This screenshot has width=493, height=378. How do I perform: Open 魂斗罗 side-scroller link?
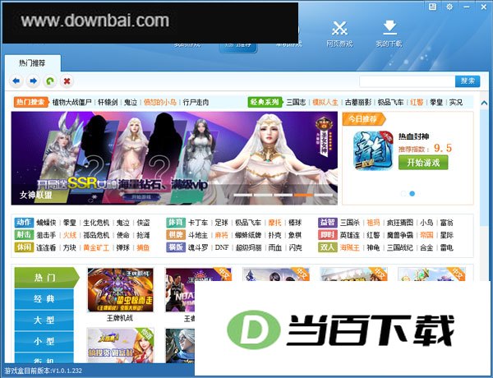(198, 248)
